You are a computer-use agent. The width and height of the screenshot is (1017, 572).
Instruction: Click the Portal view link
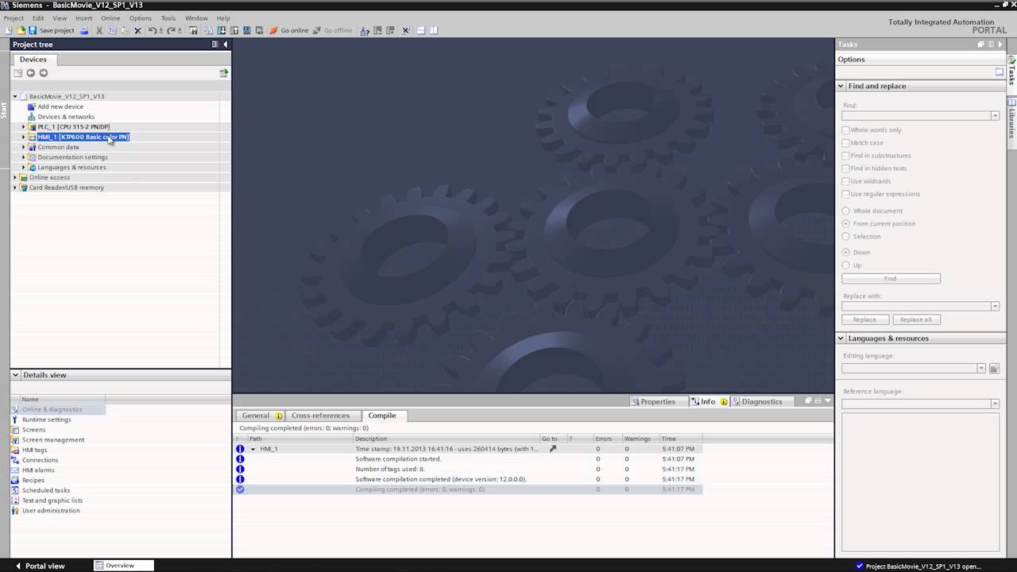[x=40, y=566]
